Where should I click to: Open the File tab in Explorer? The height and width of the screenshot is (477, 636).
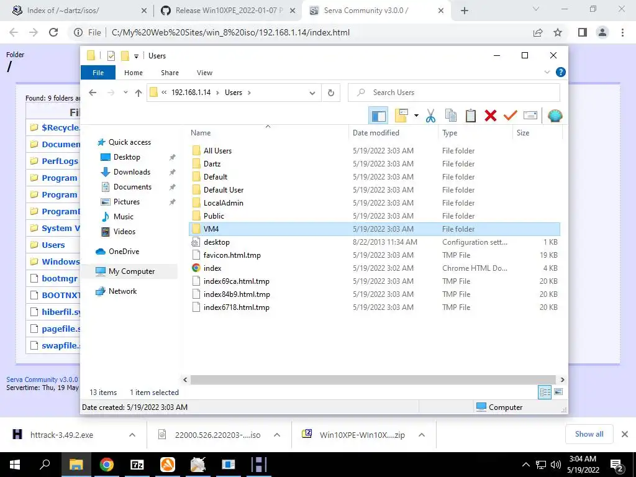point(98,73)
